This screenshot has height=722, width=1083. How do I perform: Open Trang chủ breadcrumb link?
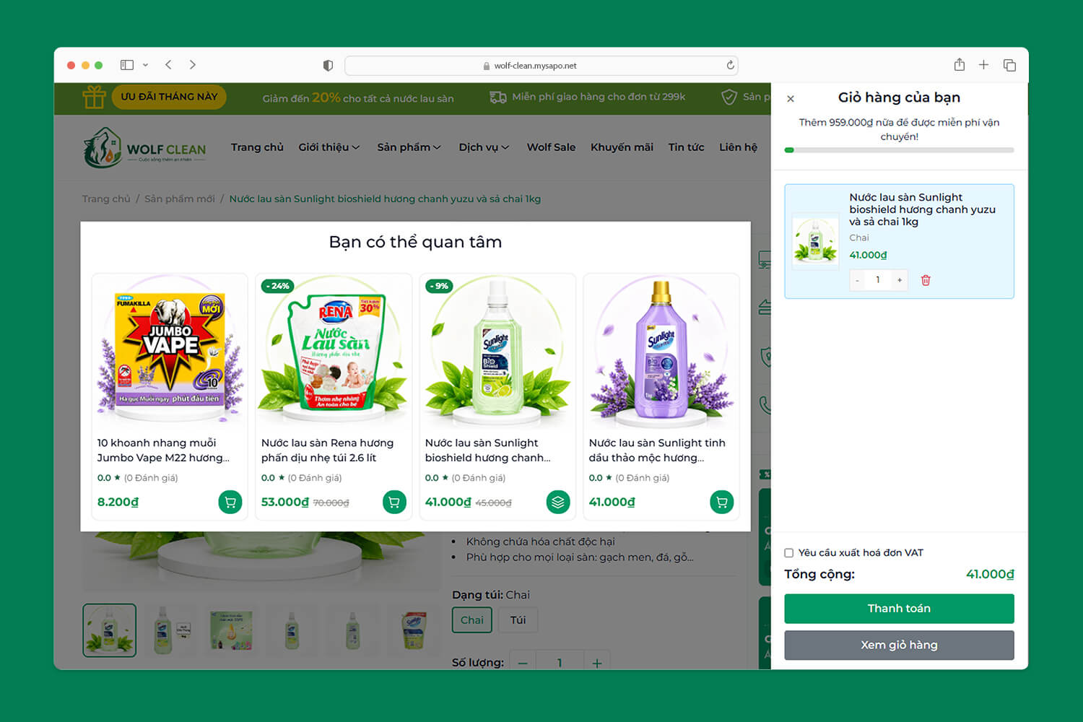(x=106, y=199)
